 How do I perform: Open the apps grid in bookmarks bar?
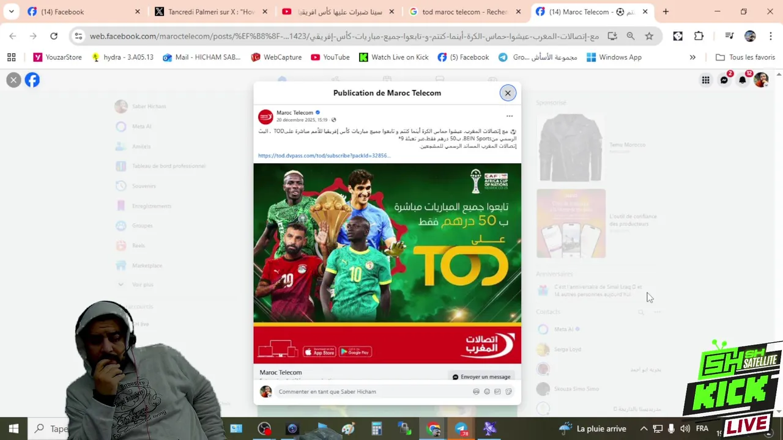pyautogui.click(x=11, y=57)
